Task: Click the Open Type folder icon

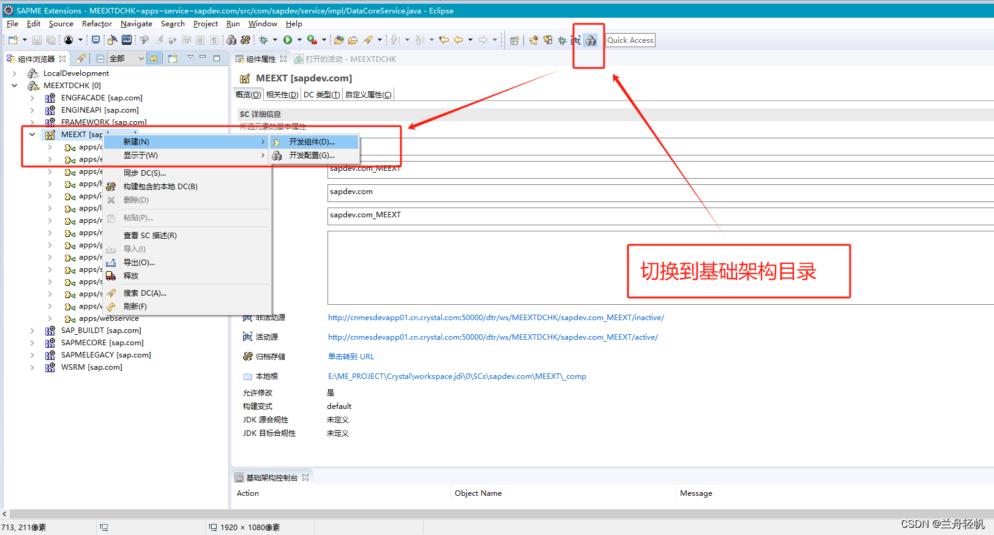Action: click(x=339, y=40)
